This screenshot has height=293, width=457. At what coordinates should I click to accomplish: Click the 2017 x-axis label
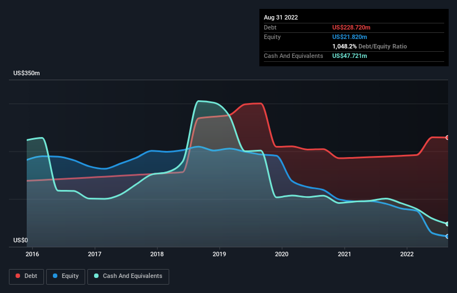[95, 254]
